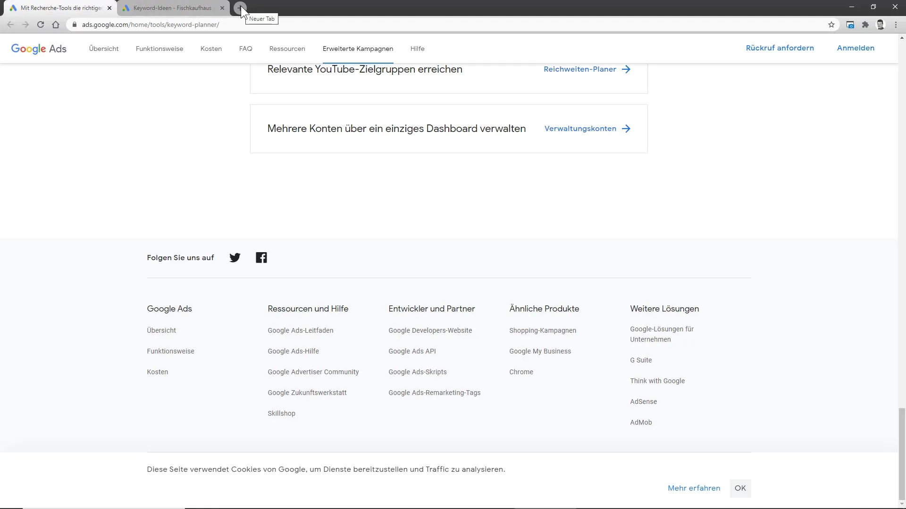Open the AdSense link
Image resolution: width=906 pixels, height=509 pixels.
tap(643, 402)
